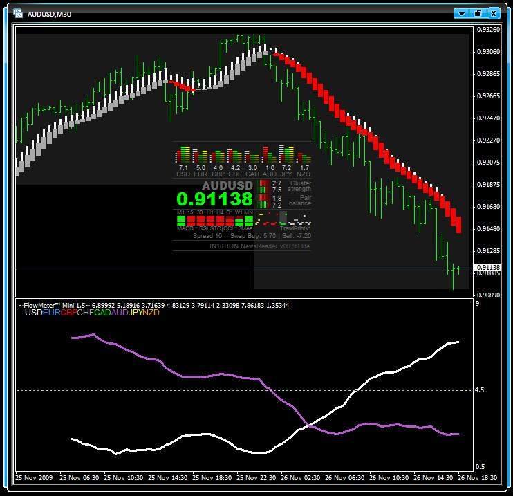
Task: Click the 25 Nov 2009 time axis label
Action: point(34,477)
